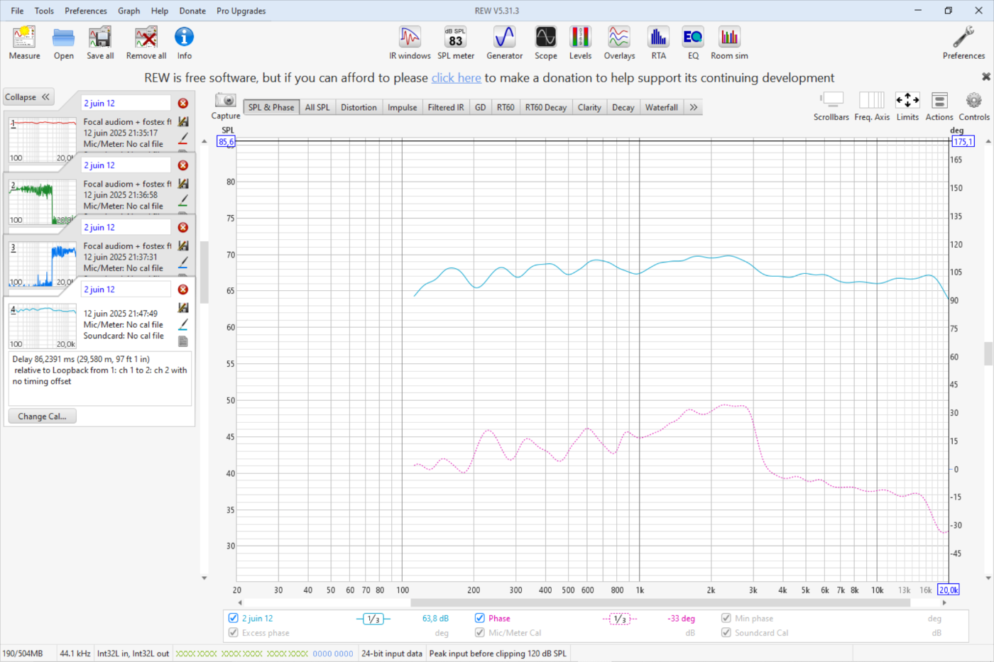
Task: Show more graph tabs with chevron
Action: click(694, 107)
